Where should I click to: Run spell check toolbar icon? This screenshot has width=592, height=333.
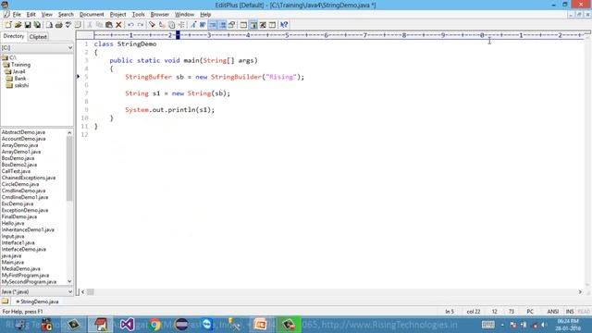click(x=68, y=25)
